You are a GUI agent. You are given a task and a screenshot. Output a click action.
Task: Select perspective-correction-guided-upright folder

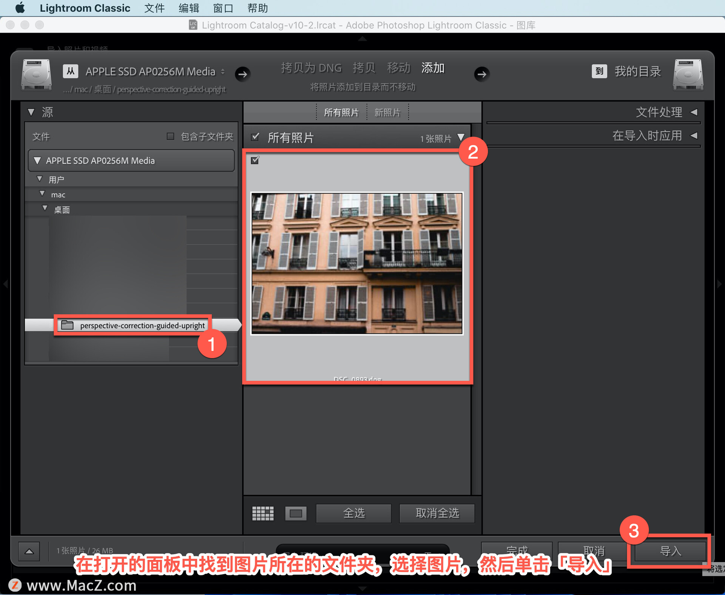click(142, 325)
